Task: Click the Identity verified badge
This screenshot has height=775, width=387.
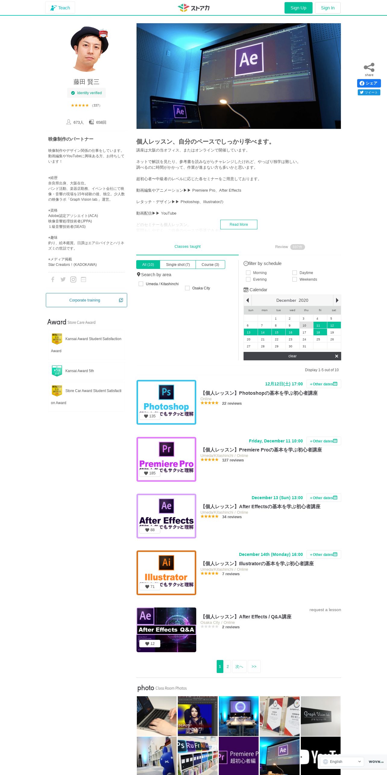Action: 87,93
